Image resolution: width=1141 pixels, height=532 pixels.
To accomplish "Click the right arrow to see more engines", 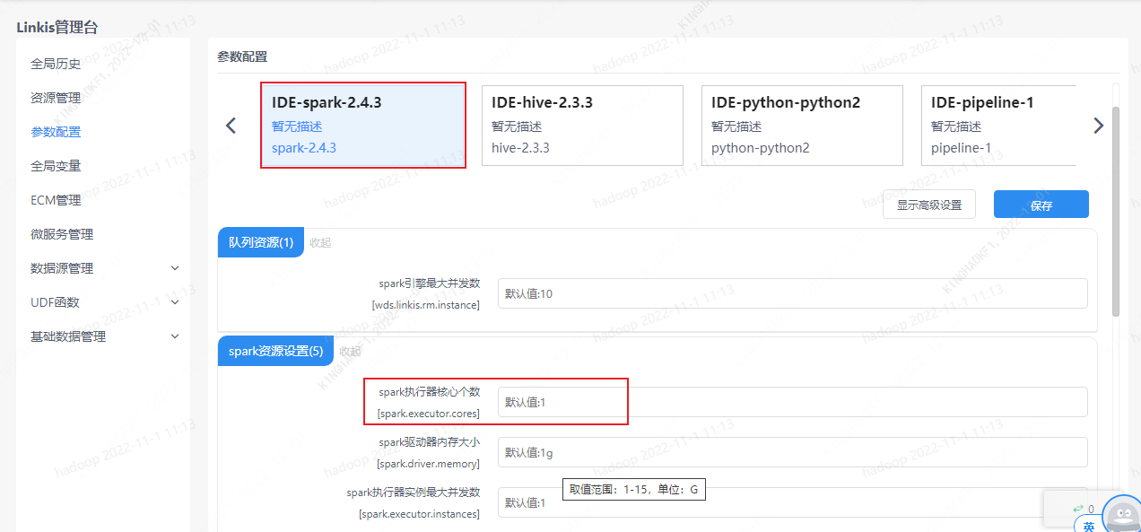I will pyautogui.click(x=1098, y=126).
